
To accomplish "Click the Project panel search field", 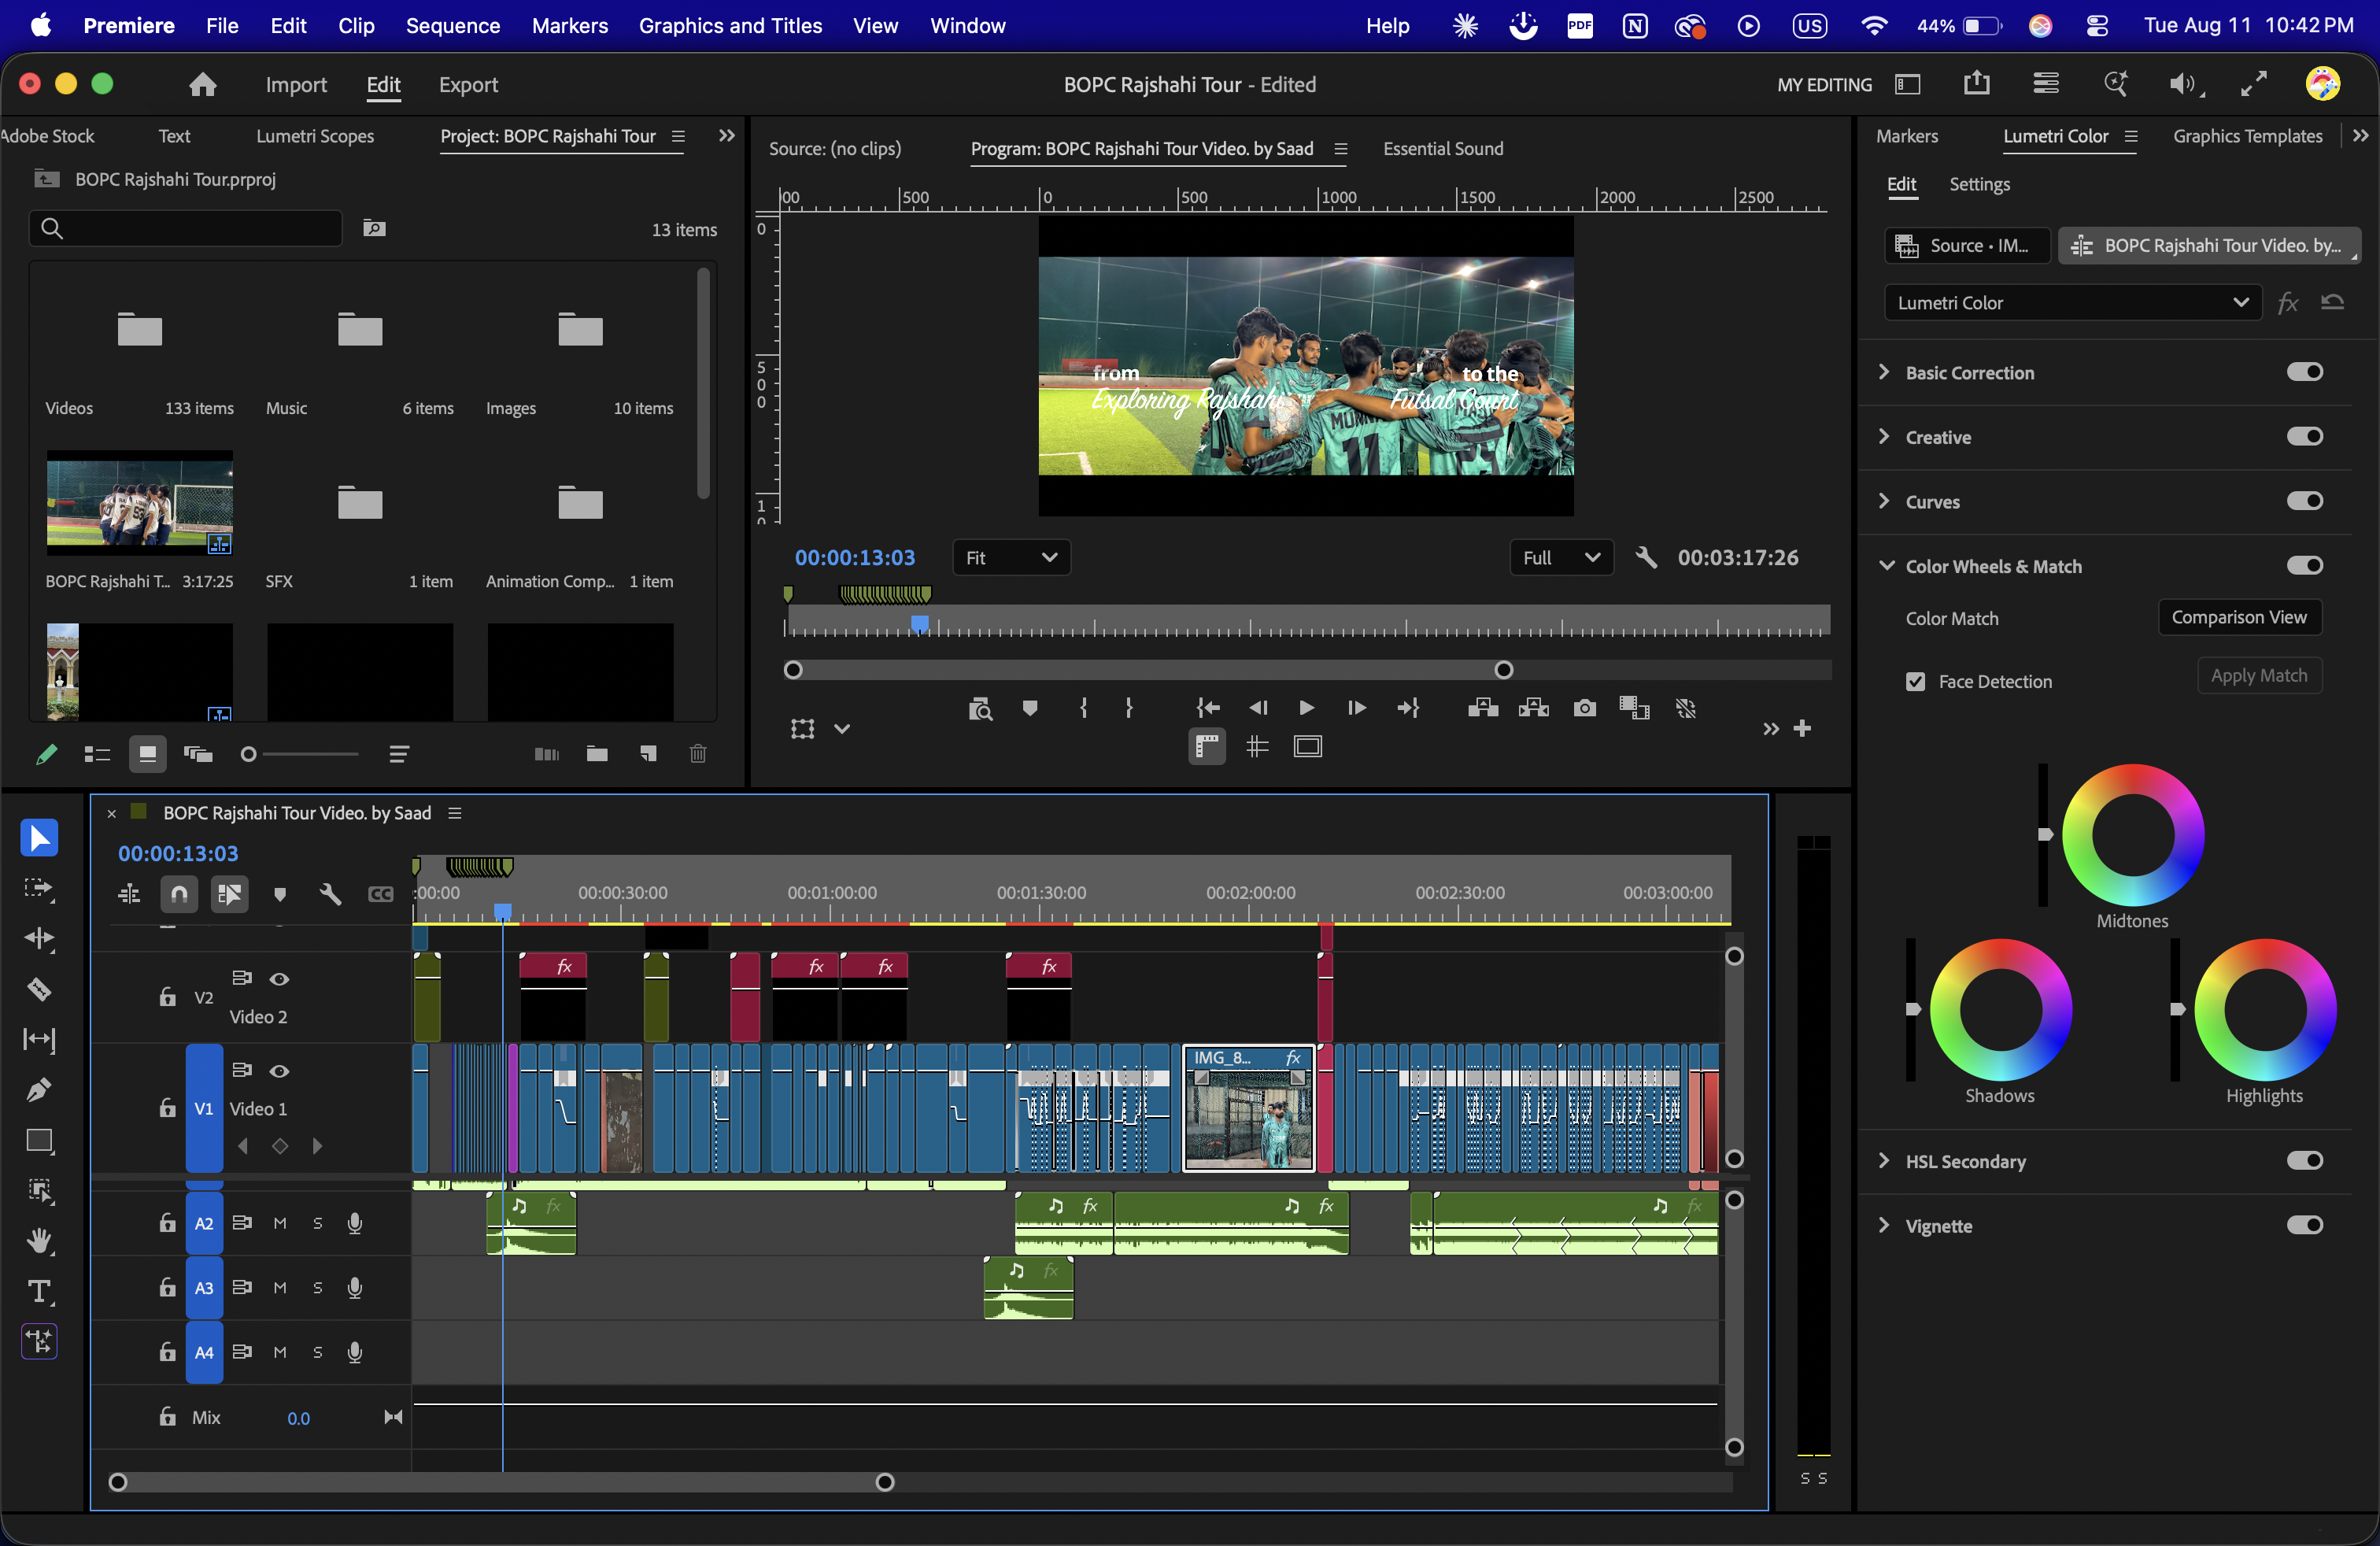I will (x=186, y=228).
